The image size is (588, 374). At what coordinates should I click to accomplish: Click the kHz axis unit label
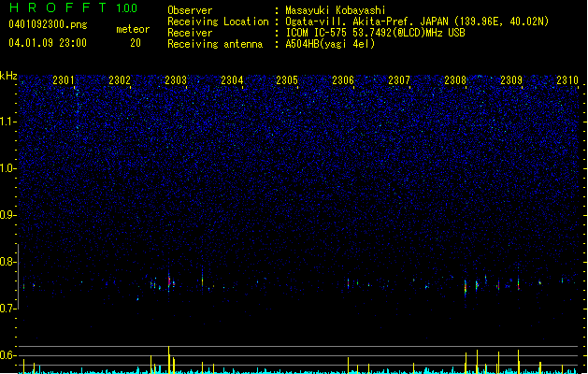point(8,76)
